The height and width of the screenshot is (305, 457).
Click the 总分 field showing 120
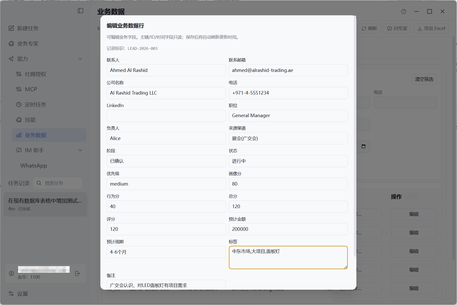(x=288, y=207)
